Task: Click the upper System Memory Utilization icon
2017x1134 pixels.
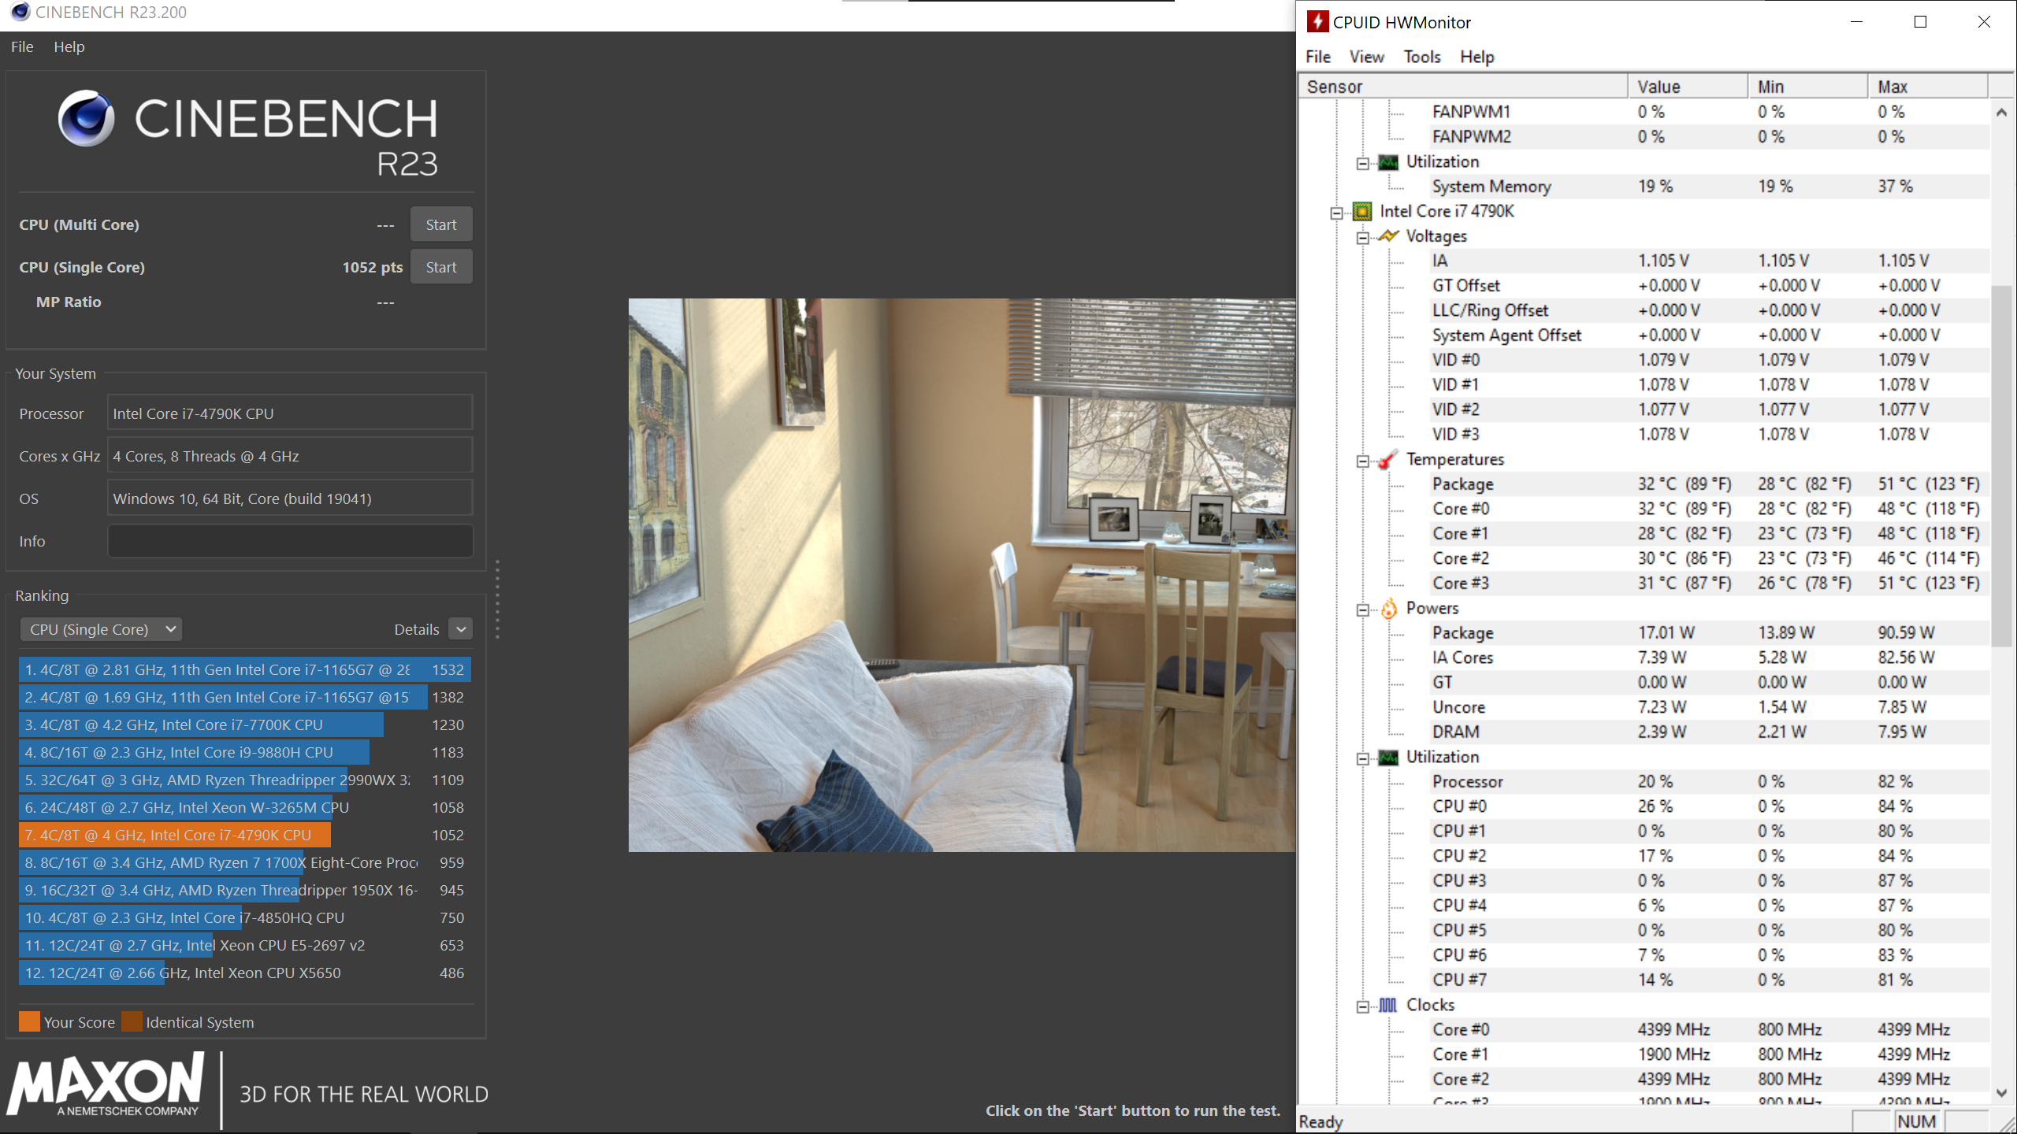Action: click(x=1388, y=161)
